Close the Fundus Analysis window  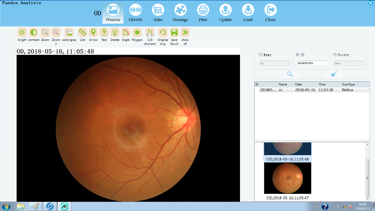tap(370, 3)
